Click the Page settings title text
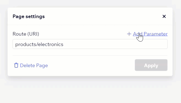 point(29,16)
